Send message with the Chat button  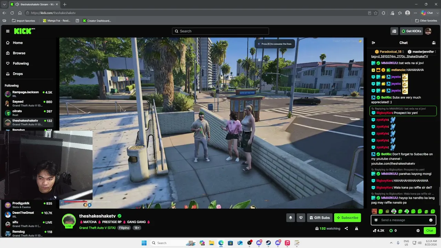point(430,230)
